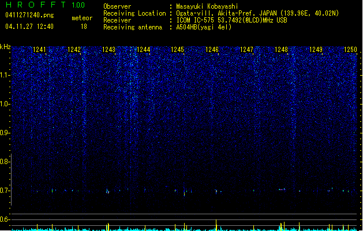363x231 pixels.
Task: Click the meteor count value 18
Action: click(84, 27)
